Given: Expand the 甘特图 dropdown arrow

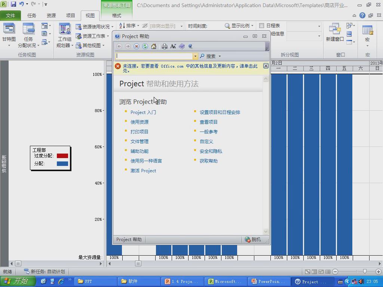Looking at the screenshot, I should [9, 45].
